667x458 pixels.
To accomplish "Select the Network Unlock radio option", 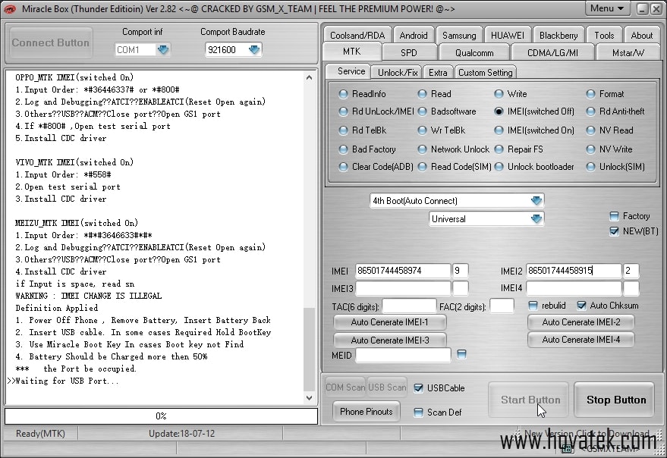I will pos(422,149).
